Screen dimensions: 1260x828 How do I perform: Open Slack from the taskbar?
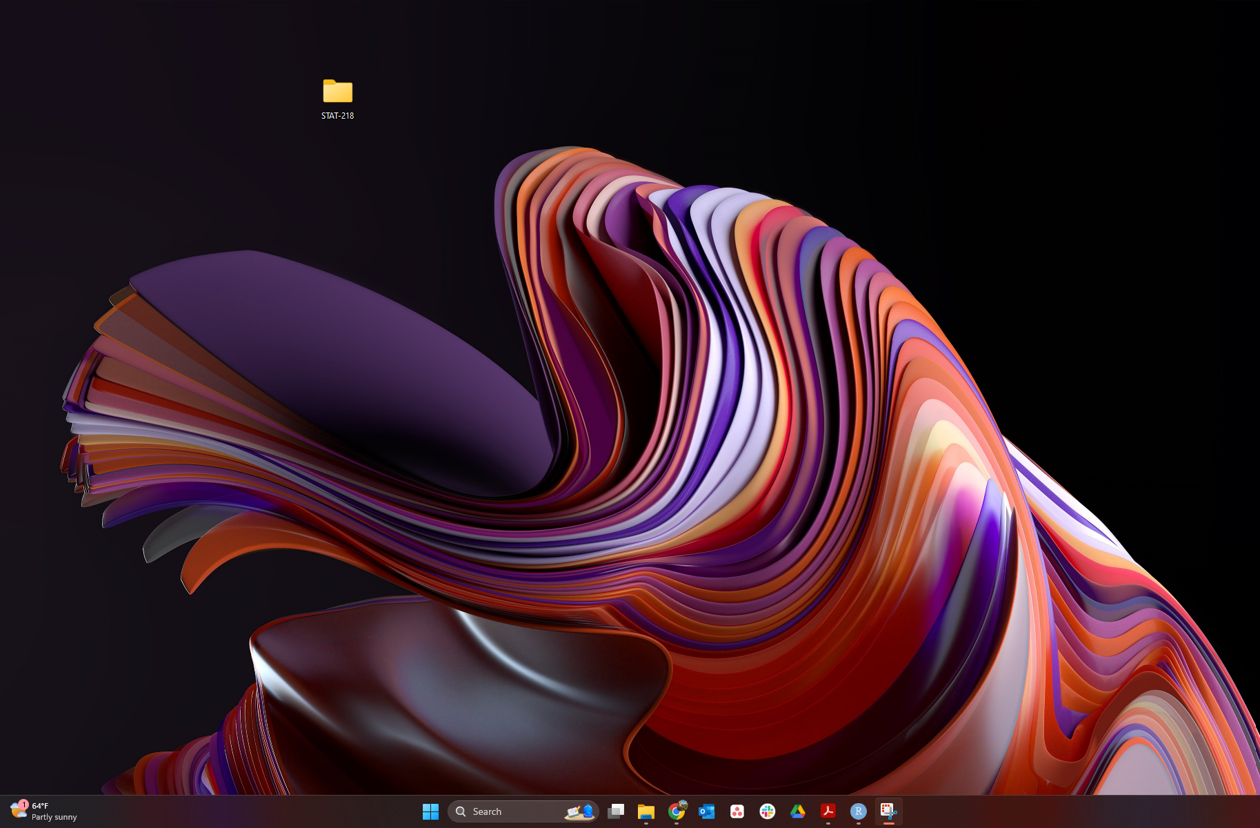pyautogui.click(x=768, y=811)
